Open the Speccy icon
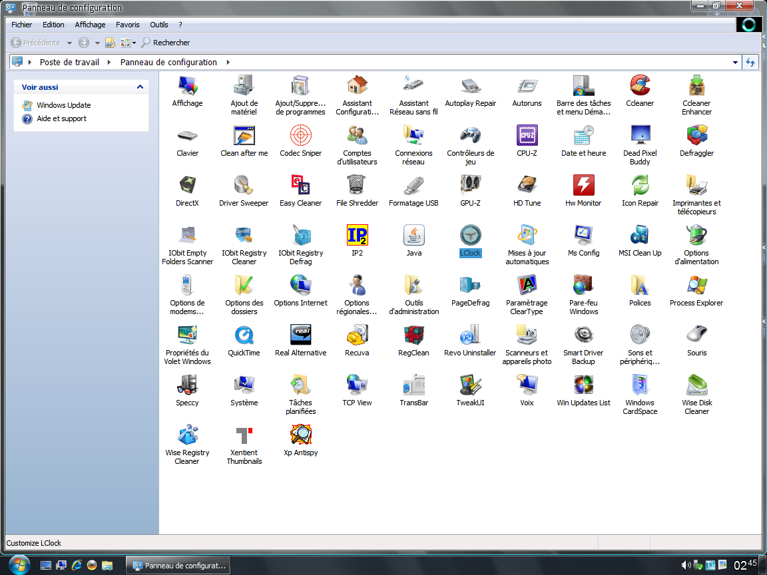This screenshot has height=575, width=767. (187, 385)
